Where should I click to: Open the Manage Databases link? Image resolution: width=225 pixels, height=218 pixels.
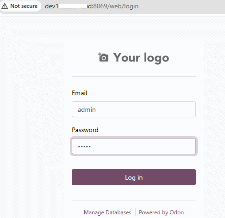click(x=107, y=212)
